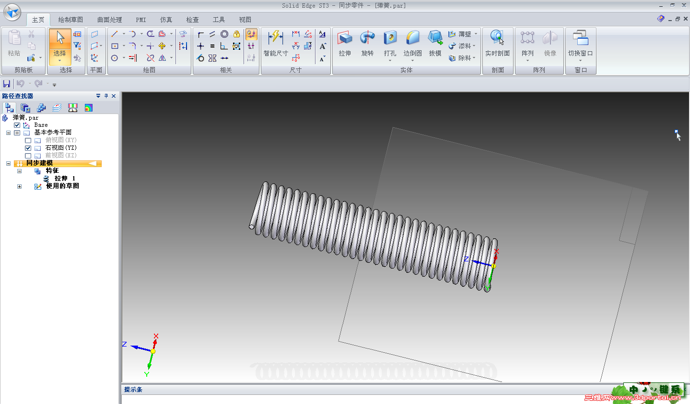Screen dimensions: 690x404
Task: Click the Mirror sketch tool
Action: pyautogui.click(x=162, y=58)
